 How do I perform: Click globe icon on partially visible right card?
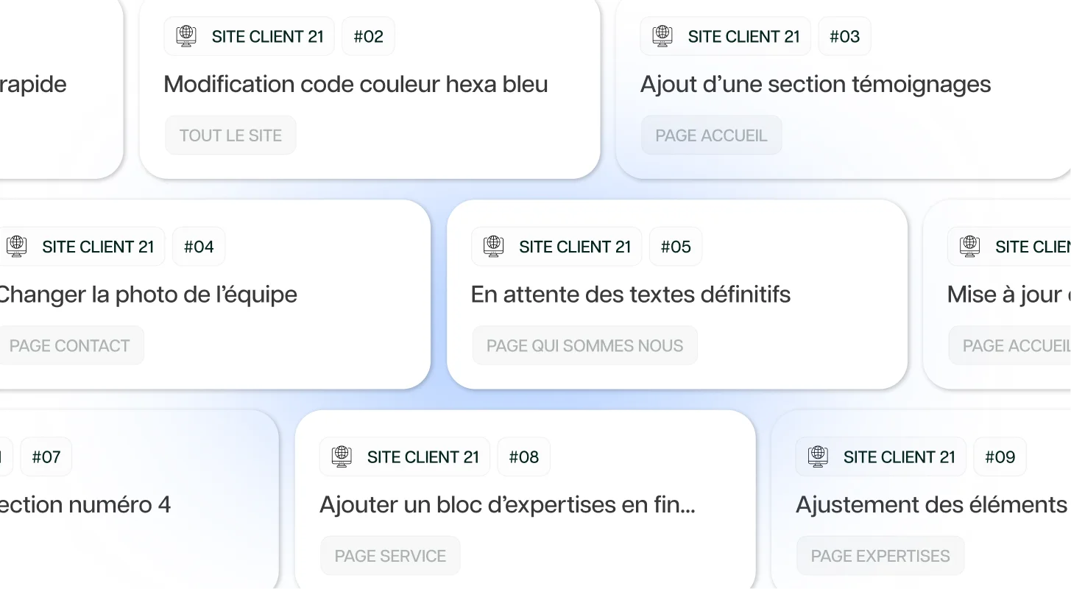[970, 247]
